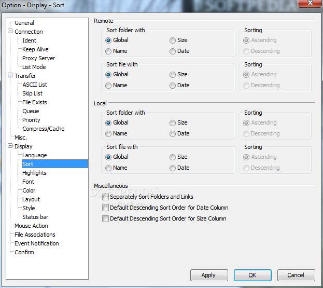323x288 pixels.
Task: Select Status bar item
Action: point(35,217)
